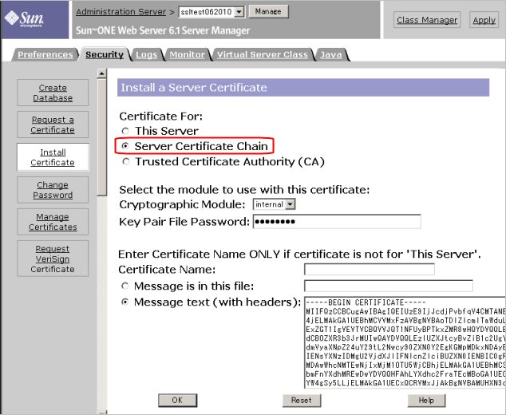Select the Server Certificate Chain radio option

click(x=125, y=146)
